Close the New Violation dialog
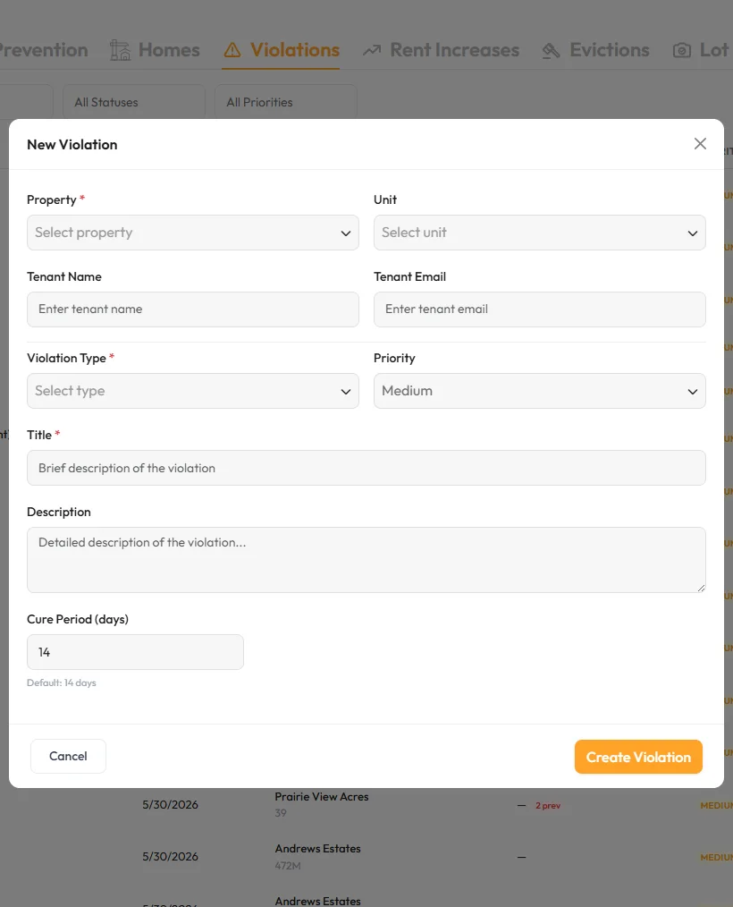This screenshot has width=733, height=907. (699, 143)
